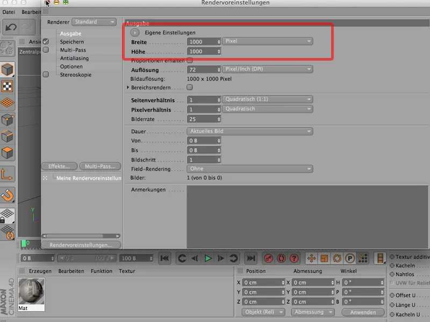The width and height of the screenshot is (430, 322).
Task: Toggle point level animation dots icon
Action: (x=362, y=258)
